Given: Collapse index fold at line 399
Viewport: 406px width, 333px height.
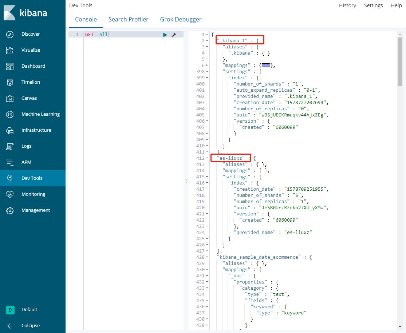Looking at the screenshot, I should [x=207, y=78].
